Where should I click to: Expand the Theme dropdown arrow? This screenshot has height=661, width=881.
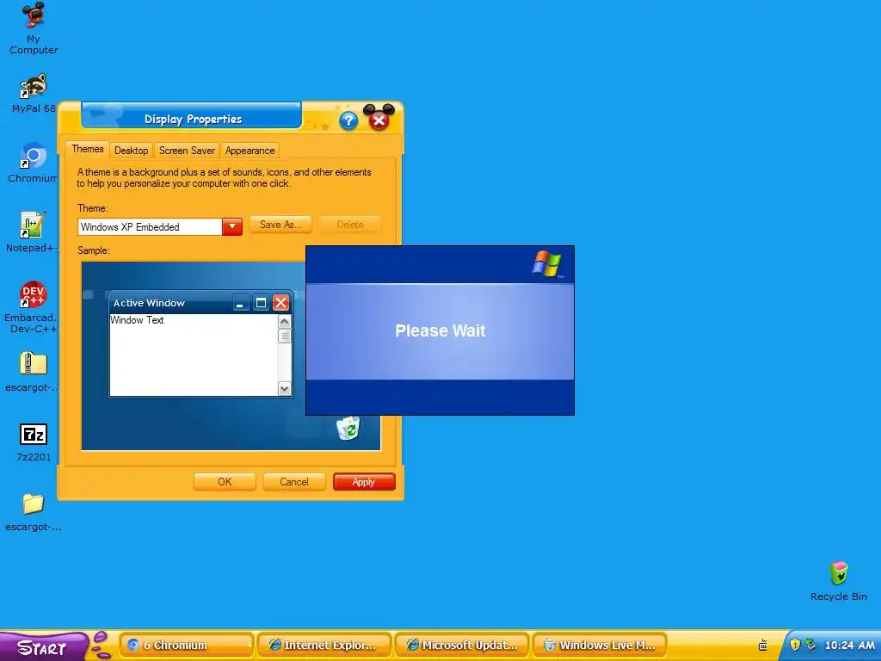(x=232, y=226)
